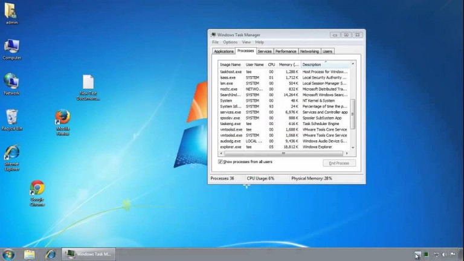Screen dimensions: 464x261
Task: Go to the Performance tab
Action: 286,51
